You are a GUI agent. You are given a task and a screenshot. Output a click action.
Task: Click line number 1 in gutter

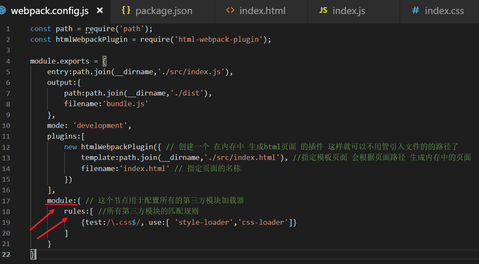(8, 29)
